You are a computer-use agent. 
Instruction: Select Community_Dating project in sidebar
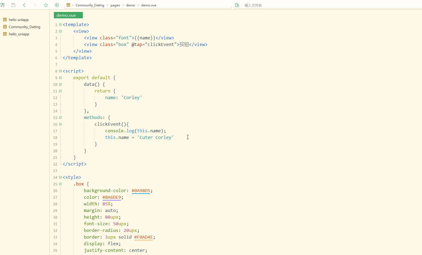[x=24, y=27]
